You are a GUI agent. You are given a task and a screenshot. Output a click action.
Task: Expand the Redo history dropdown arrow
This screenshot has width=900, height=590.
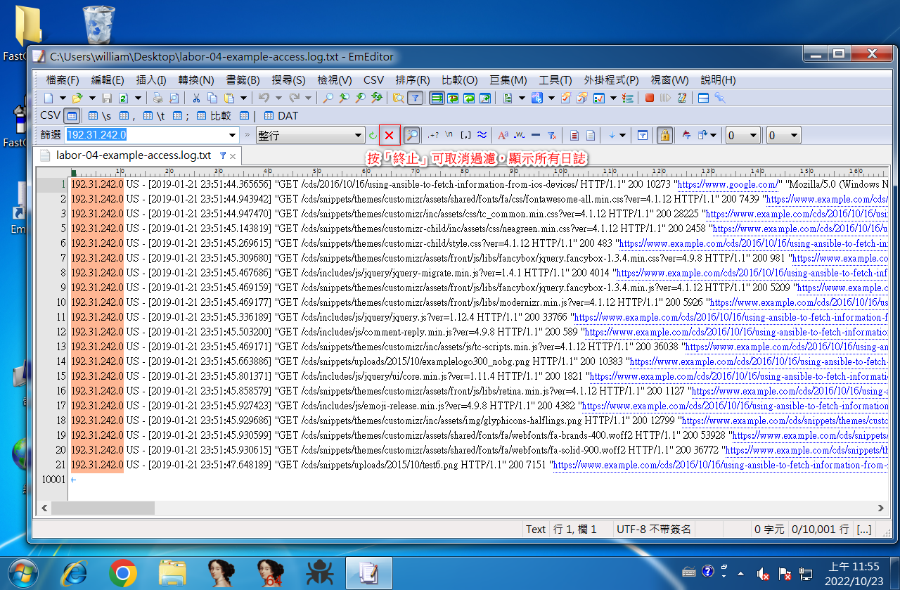[x=308, y=98]
